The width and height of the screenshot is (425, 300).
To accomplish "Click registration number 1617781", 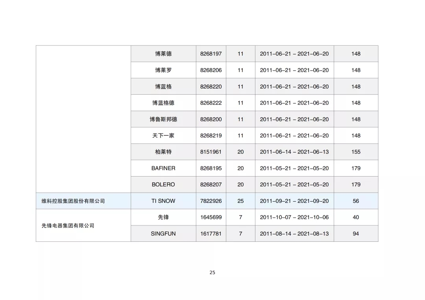I will pyautogui.click(x=211, y=234).
